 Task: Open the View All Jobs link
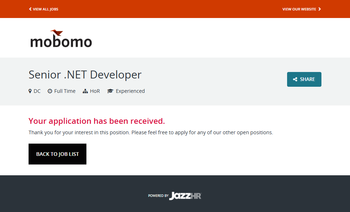(46, 9)
